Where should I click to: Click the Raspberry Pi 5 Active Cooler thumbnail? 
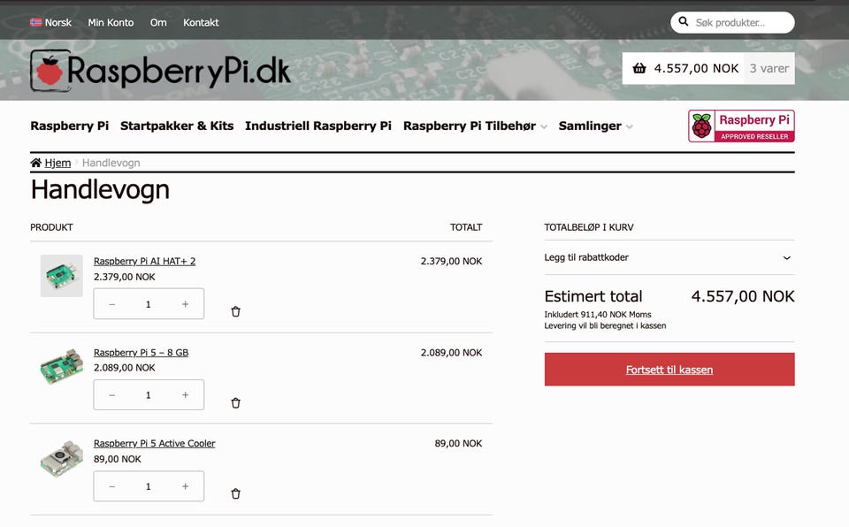62,458
